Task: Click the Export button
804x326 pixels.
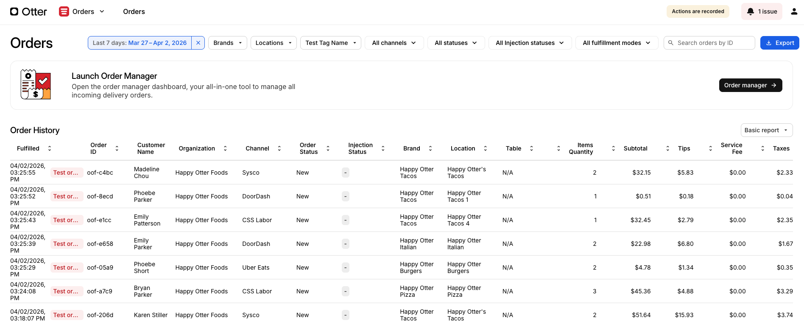Action: tap(779, 43)
